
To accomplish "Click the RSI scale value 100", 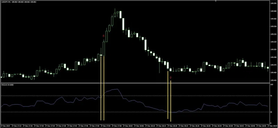I will 272,85.
